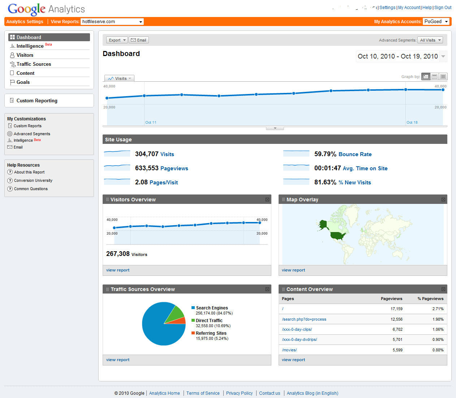Click the Visitors person icon
Viewport: 456px width, 398px height.
click(x=12, y=55)
